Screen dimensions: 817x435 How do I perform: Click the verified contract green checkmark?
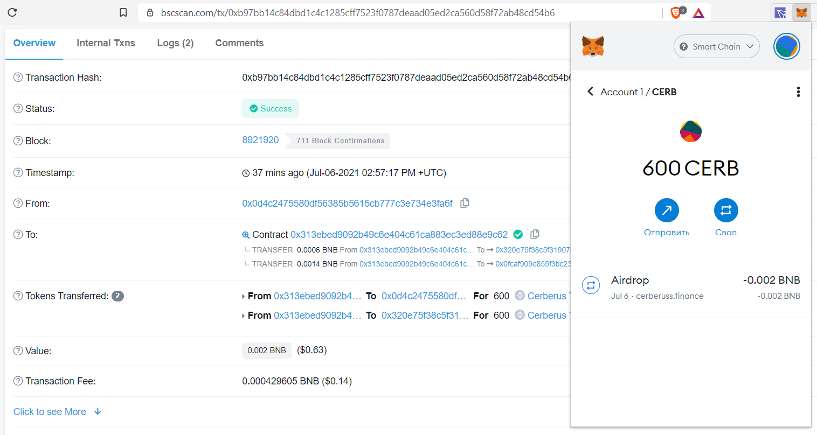[x=518, y=234]
